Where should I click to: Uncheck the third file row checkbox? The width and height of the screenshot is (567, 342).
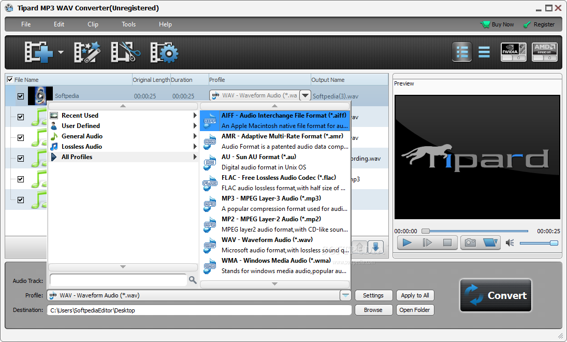click(x=21, y=137)
